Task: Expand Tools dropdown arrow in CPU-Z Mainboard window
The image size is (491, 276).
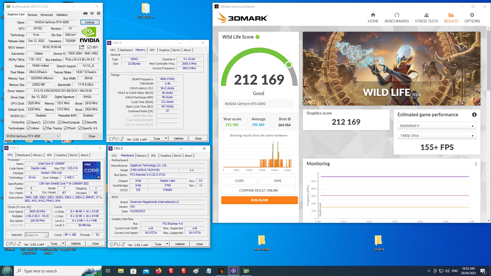Action: click(x=167, y=244)
